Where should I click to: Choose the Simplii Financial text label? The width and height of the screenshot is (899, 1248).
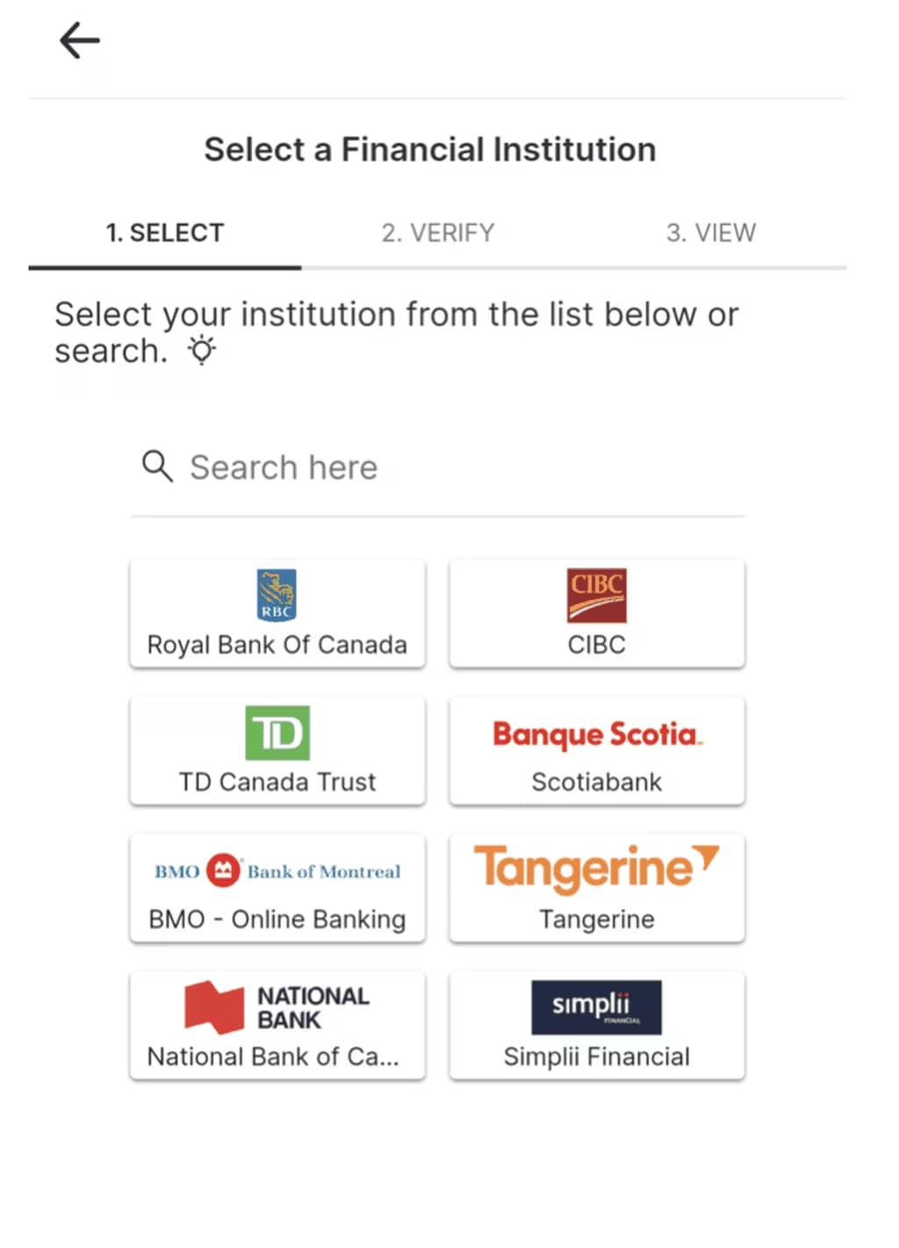[597, 1057]
